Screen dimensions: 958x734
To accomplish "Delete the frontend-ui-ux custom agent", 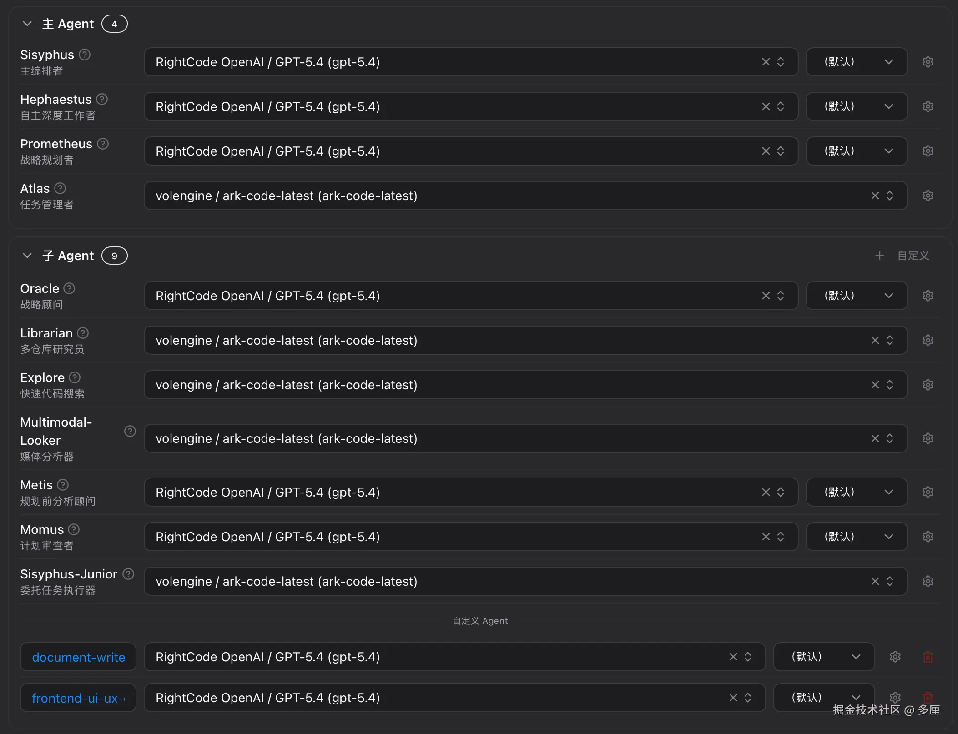I will pyautogui.click(x=928, y=697).
